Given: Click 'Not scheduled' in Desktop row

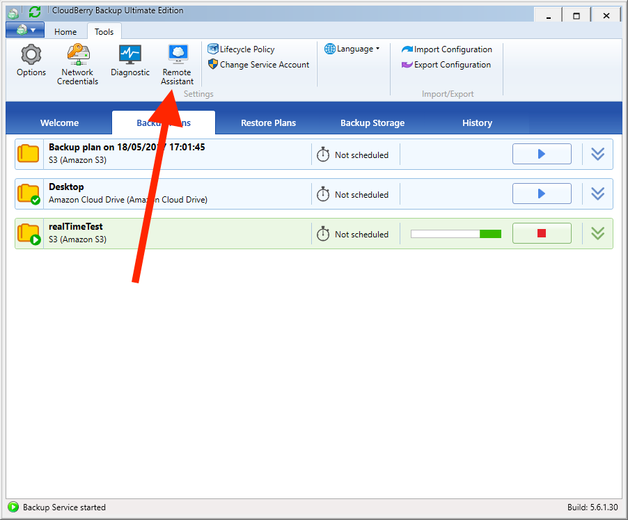Looking at the screenshot, I should click(361, 194).
